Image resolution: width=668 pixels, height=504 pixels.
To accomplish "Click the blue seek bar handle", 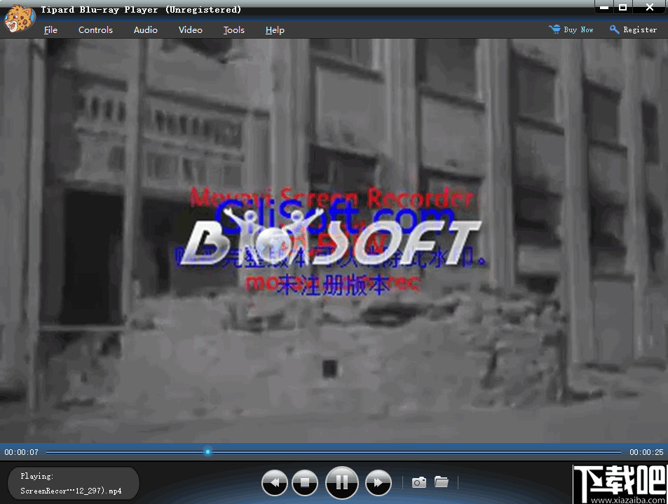I will point(207,451).
